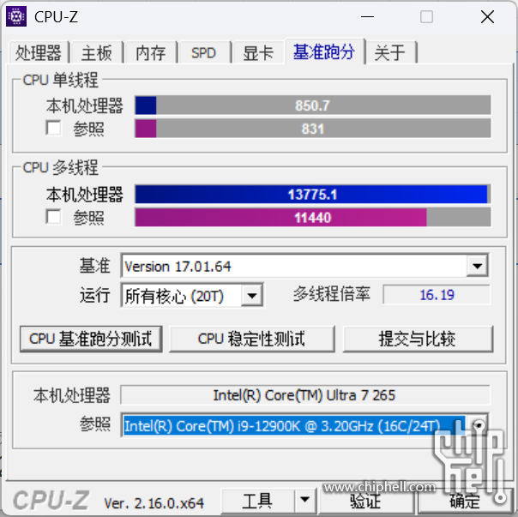Click the 多线程倍率 16.19 field
Screen dimensions: 518x517
437,295
